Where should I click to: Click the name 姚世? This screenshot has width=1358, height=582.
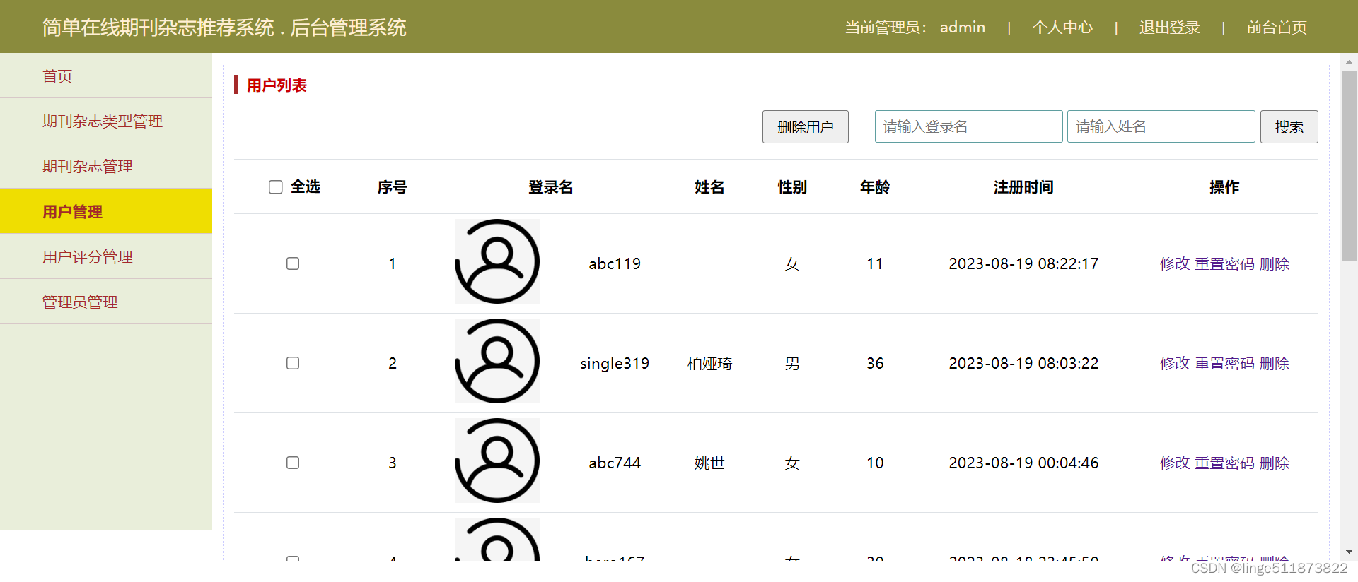point(709,463)
